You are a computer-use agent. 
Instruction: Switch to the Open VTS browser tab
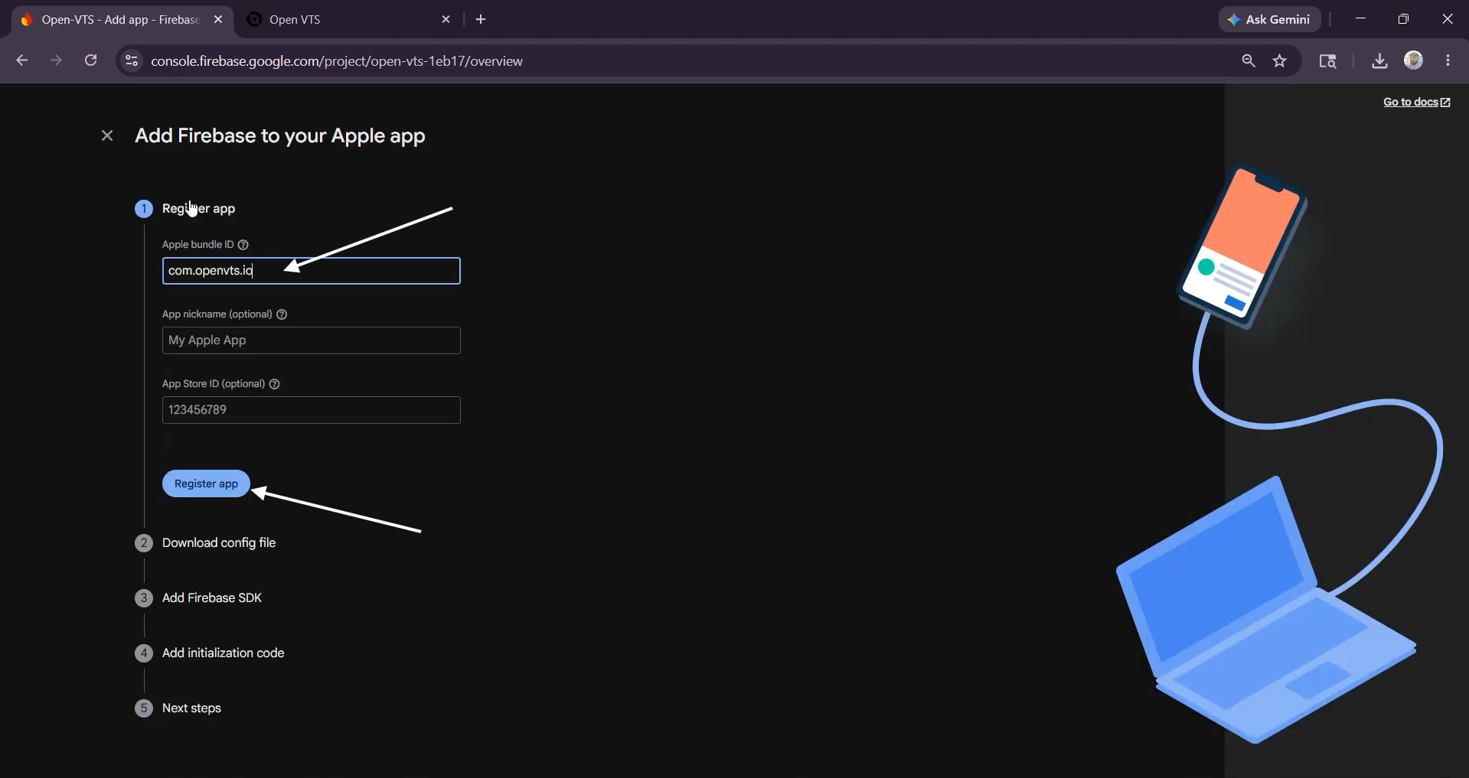click(349, 19)
